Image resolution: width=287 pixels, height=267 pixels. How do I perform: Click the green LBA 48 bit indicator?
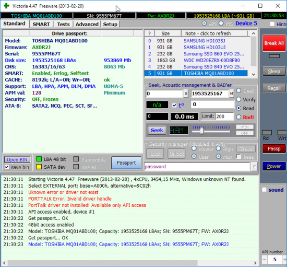pyautogui.click(x=39, y=159)
